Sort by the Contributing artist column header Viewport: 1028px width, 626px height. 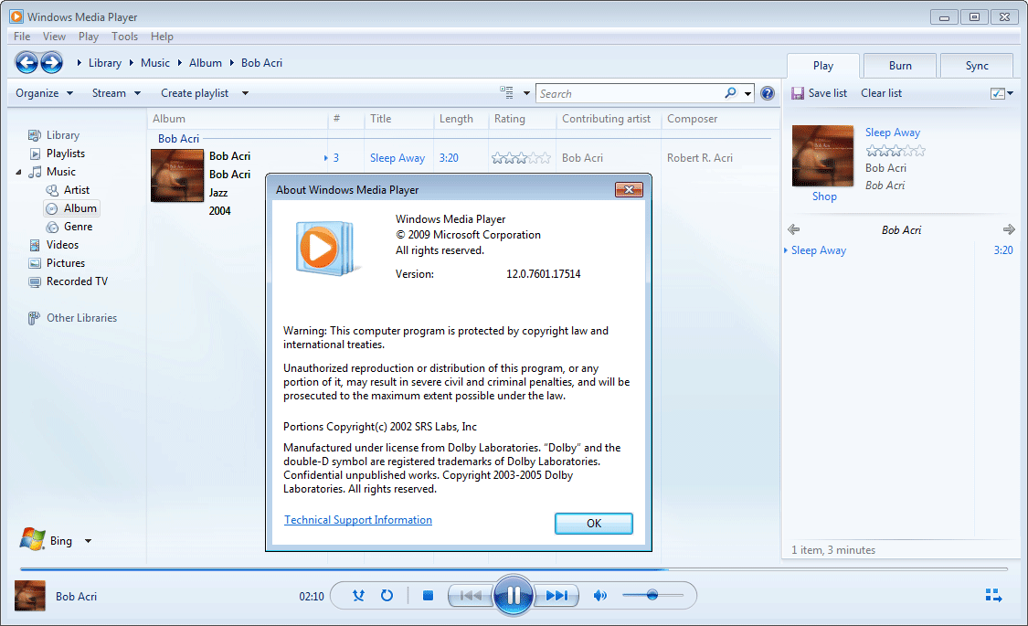[608, 119]
